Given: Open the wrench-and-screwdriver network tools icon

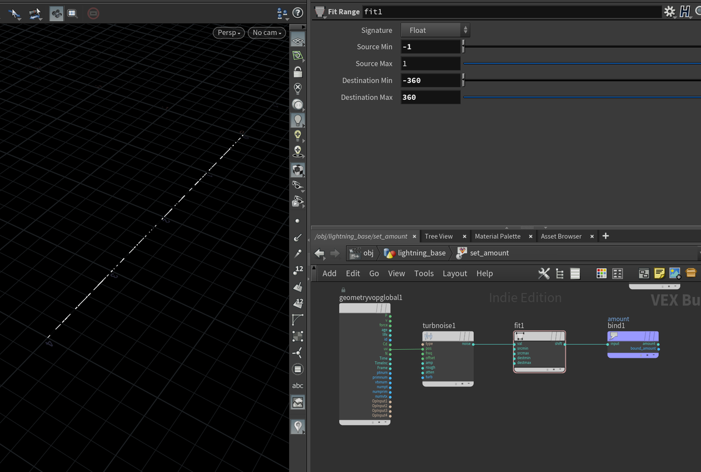Looking at the screenshot, I should (544, 273).
